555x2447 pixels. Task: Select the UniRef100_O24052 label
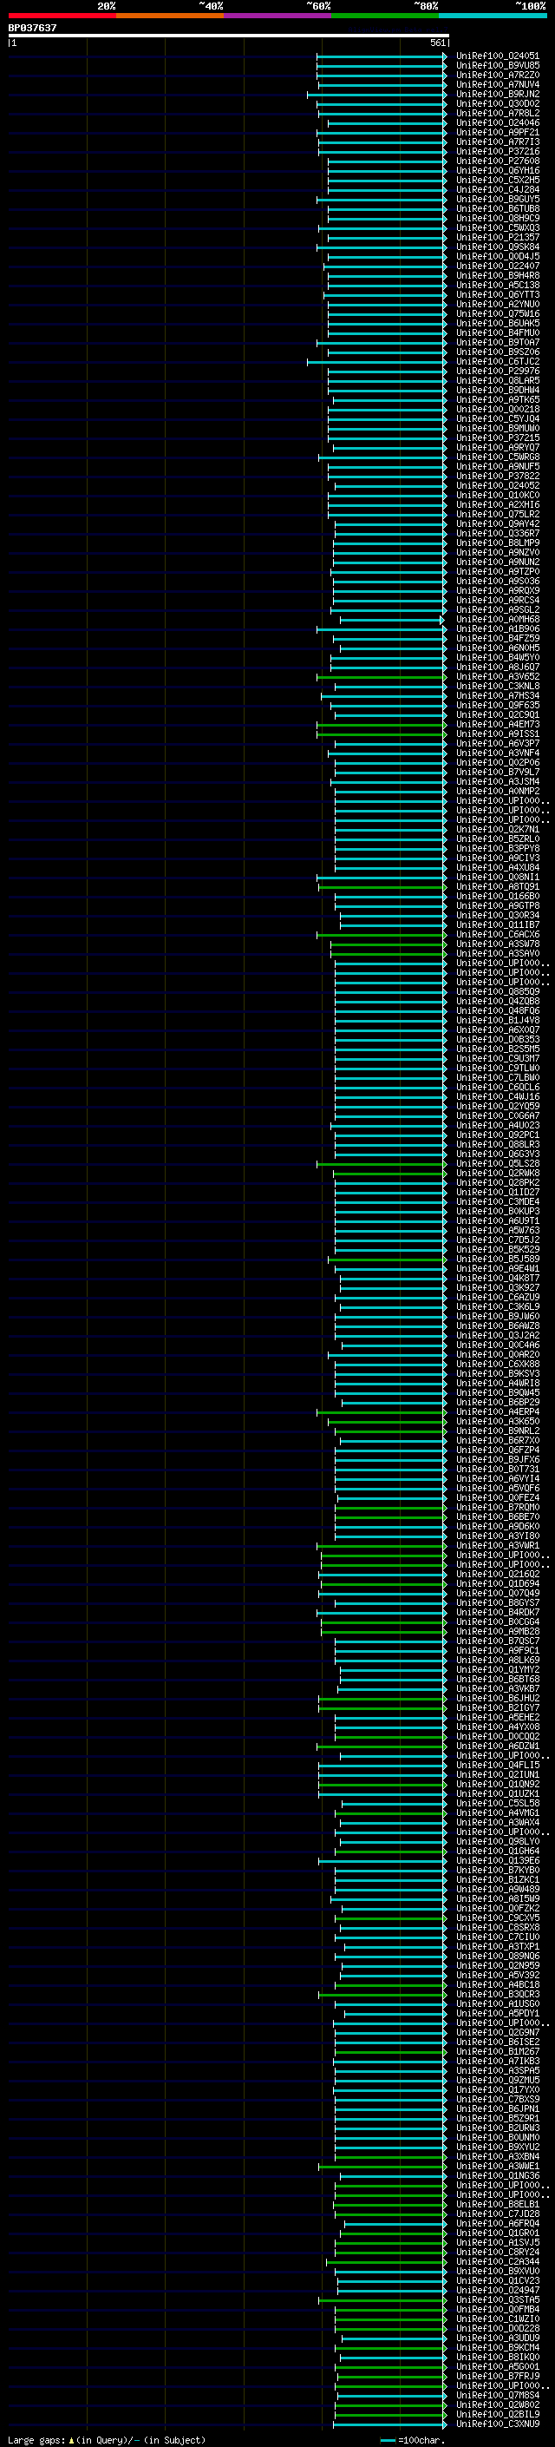tap(498, 485)
